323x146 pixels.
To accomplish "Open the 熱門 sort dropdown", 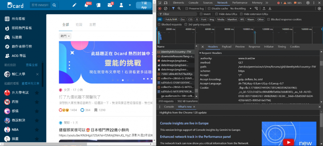I will pos(65,36).
